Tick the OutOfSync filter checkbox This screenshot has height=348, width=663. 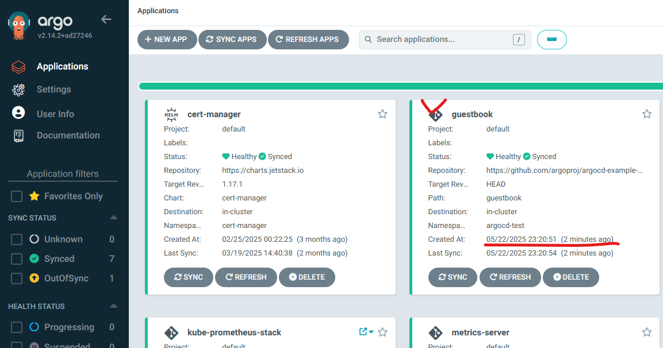17,279
